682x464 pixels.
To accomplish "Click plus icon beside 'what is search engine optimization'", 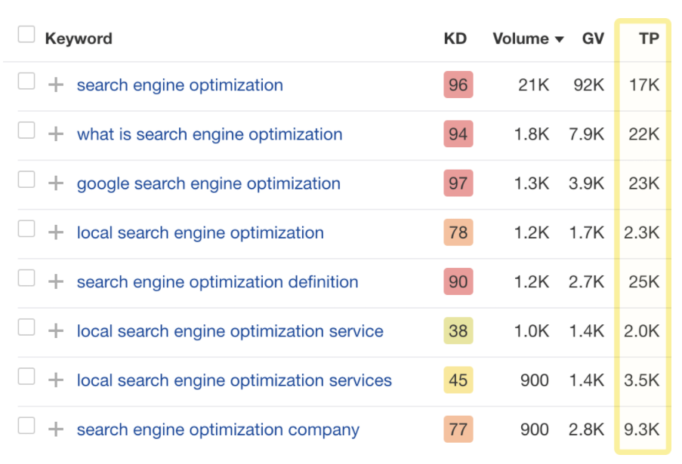I will (56, 134).
